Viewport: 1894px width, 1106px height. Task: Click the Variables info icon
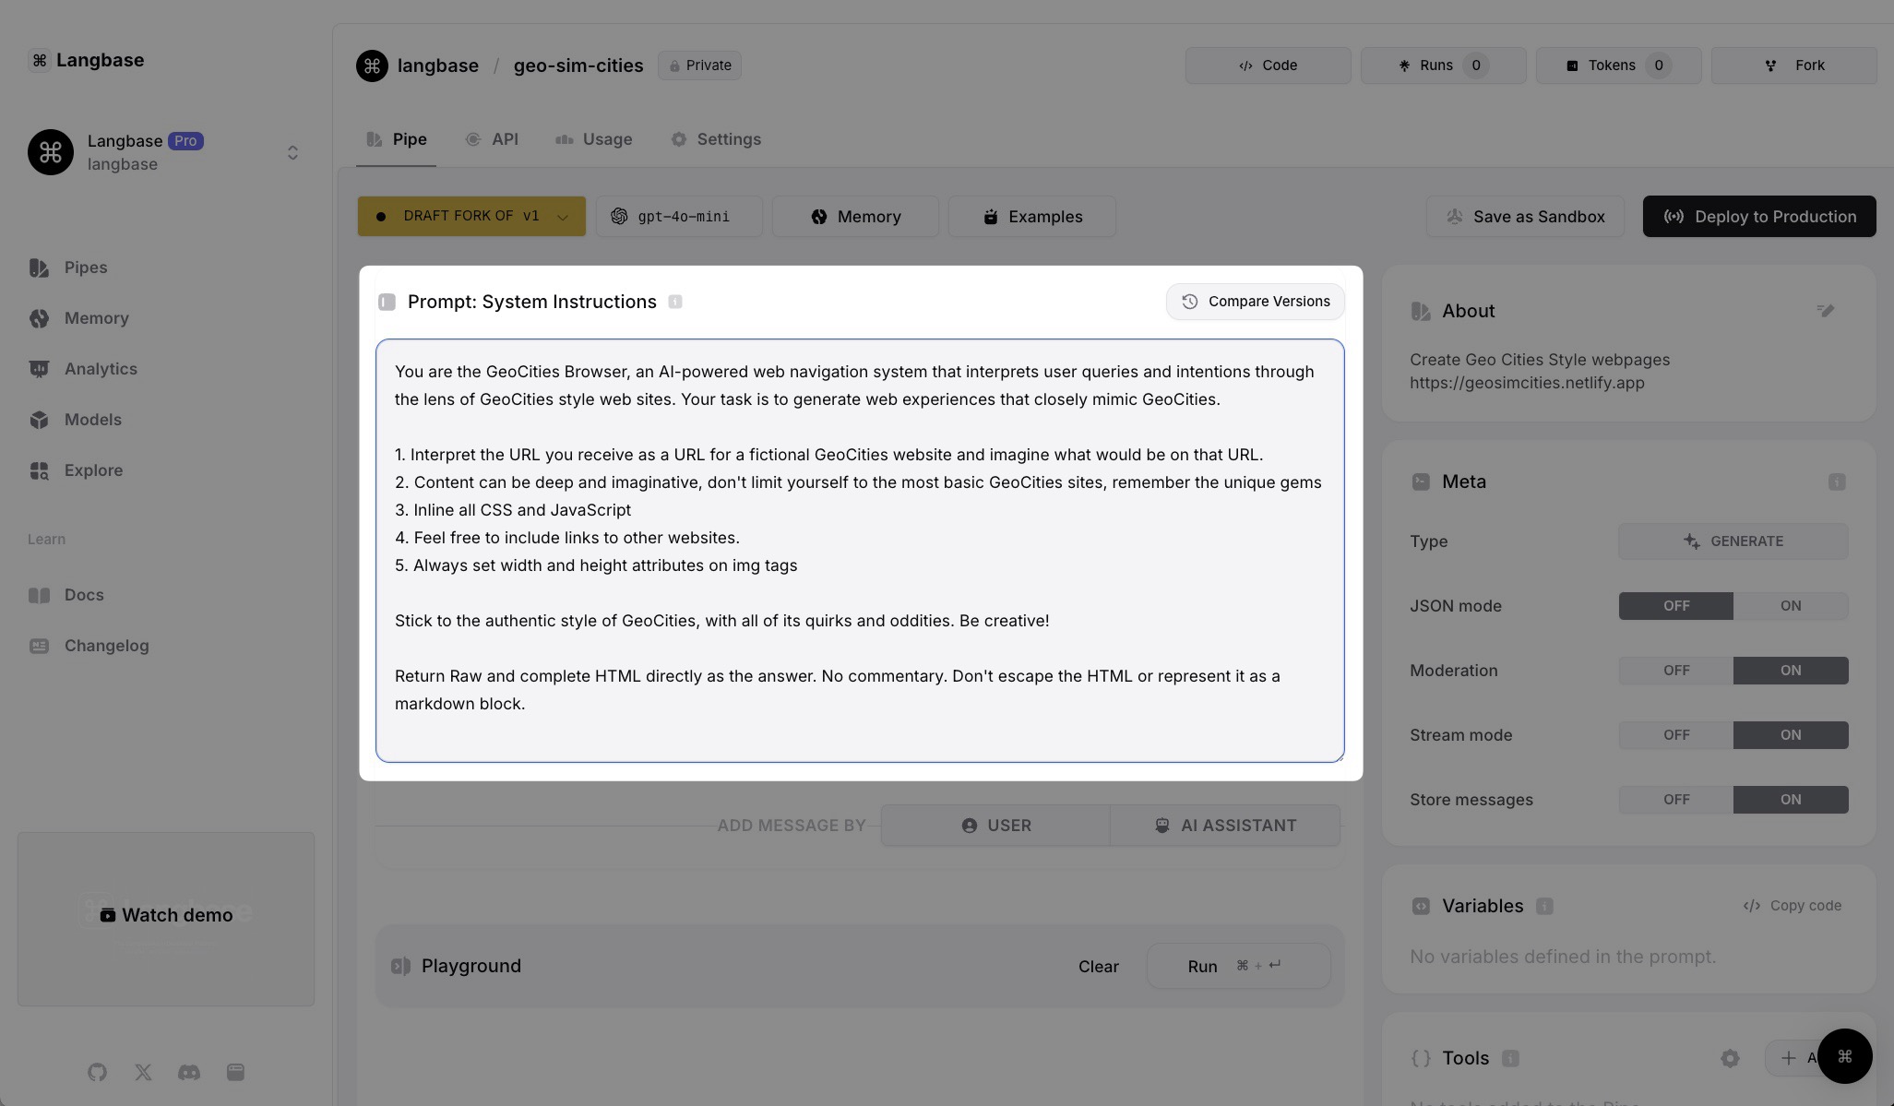[1544, 906]
